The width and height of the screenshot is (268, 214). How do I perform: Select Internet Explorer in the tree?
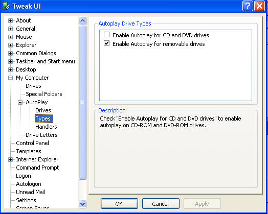coord(37,159)
